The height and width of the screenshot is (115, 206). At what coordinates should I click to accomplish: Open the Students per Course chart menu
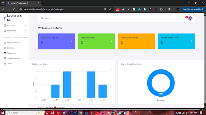click(x=111, y=70)
